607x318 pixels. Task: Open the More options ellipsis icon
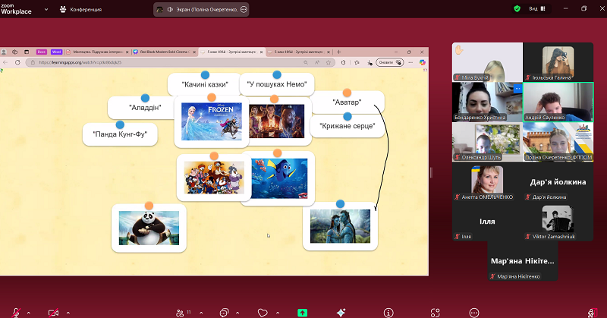pos(474,313)
